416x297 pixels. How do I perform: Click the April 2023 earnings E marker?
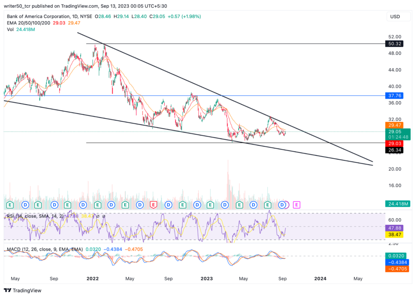239,205
